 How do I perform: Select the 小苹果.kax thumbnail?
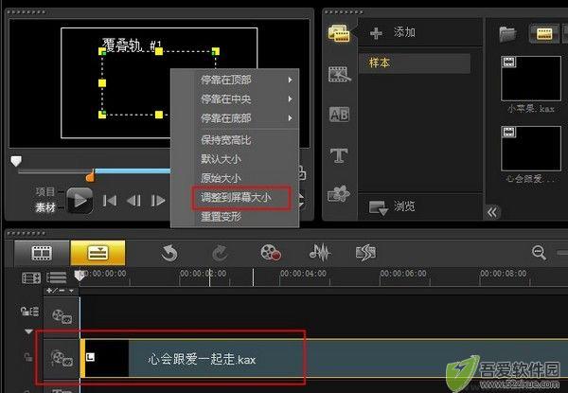click(x=531, y=79)
